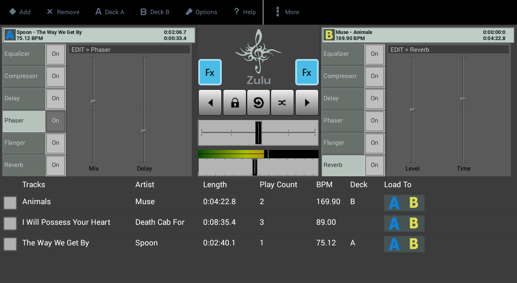The width and height of the screenshot is (517, 283).
Task: Toggle Phaser On for Deck A
Action: click(x=55, y=121)
